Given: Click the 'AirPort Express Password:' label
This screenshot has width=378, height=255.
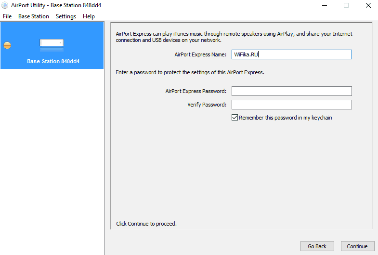Looking at the screenshot, I should [x=196, y=91].
